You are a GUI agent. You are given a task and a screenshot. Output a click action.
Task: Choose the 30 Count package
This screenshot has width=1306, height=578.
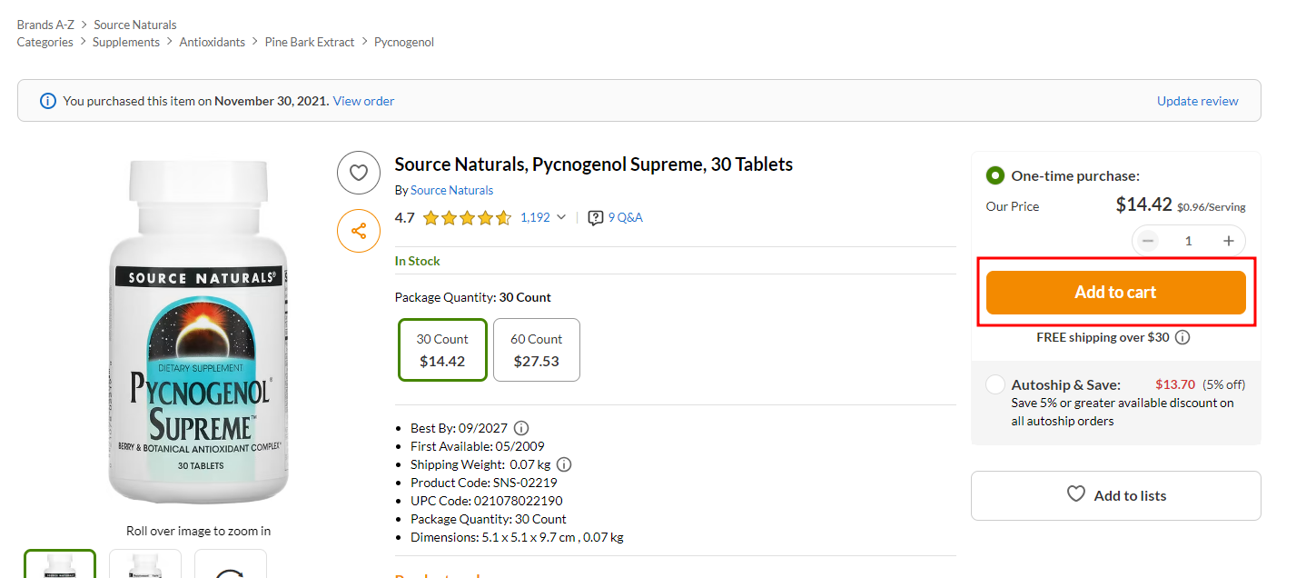click(x=442, y=350)
